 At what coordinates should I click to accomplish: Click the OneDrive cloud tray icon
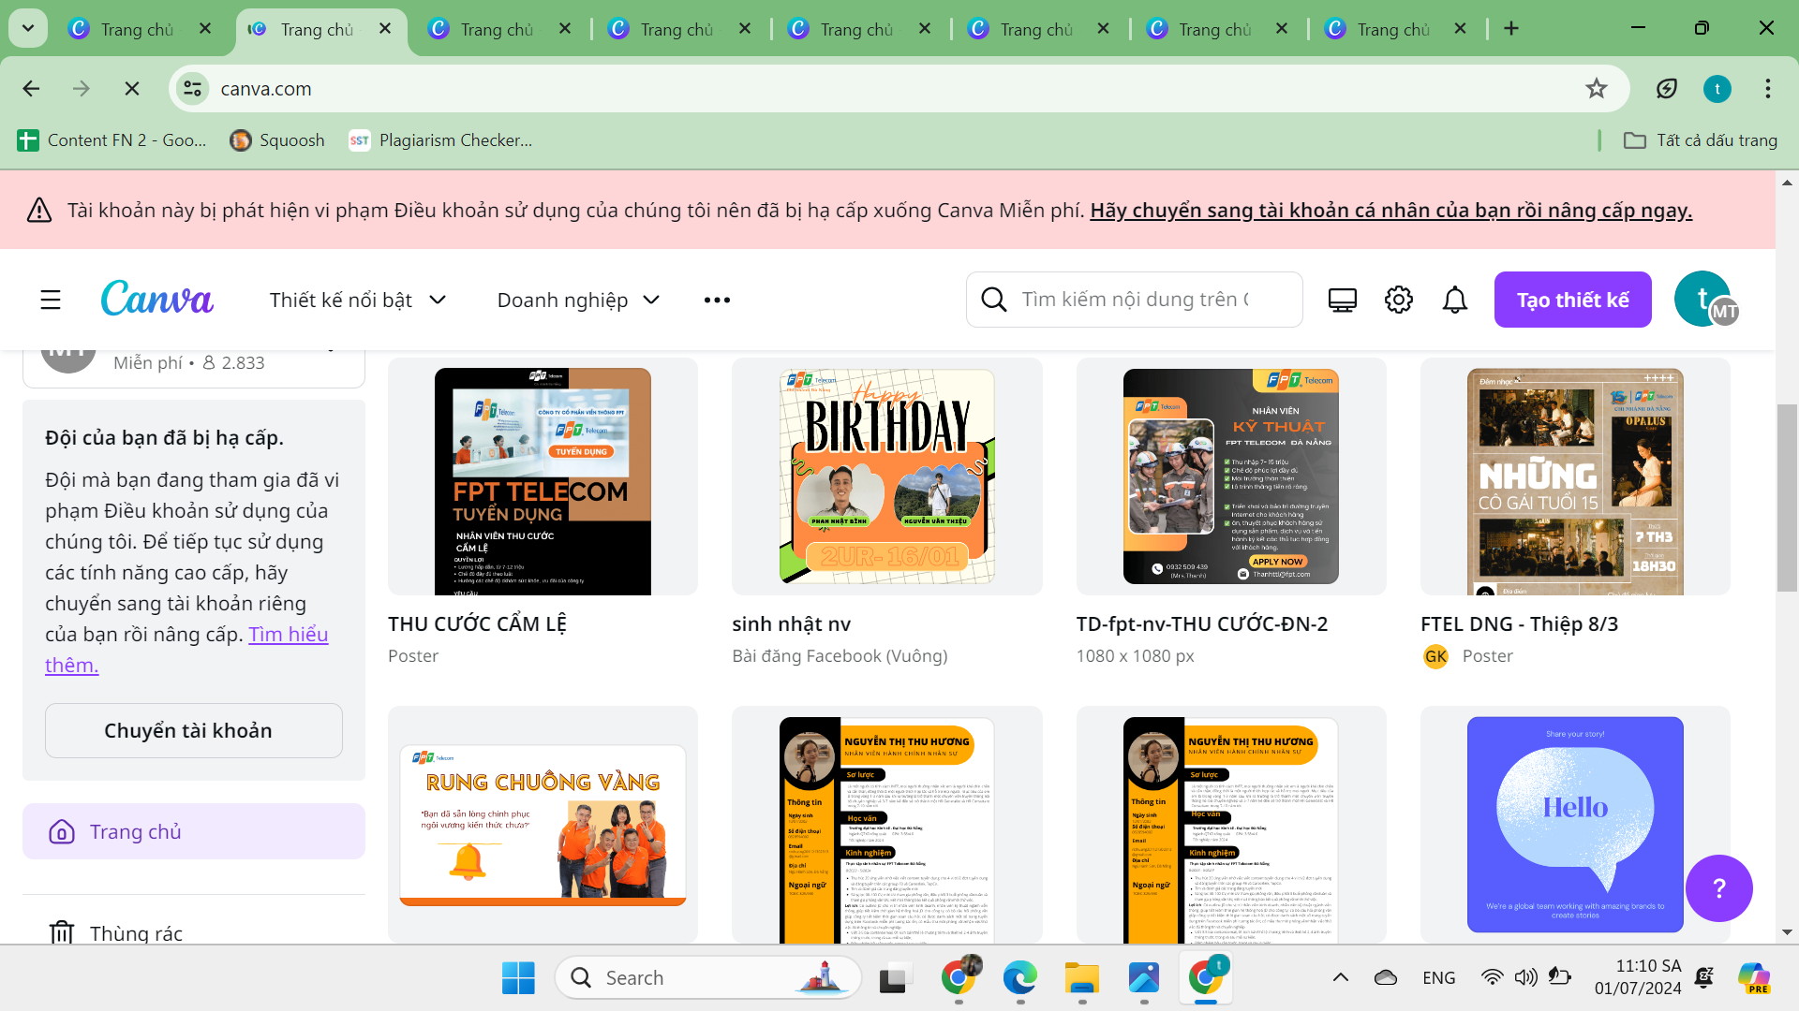[1386, 977]
